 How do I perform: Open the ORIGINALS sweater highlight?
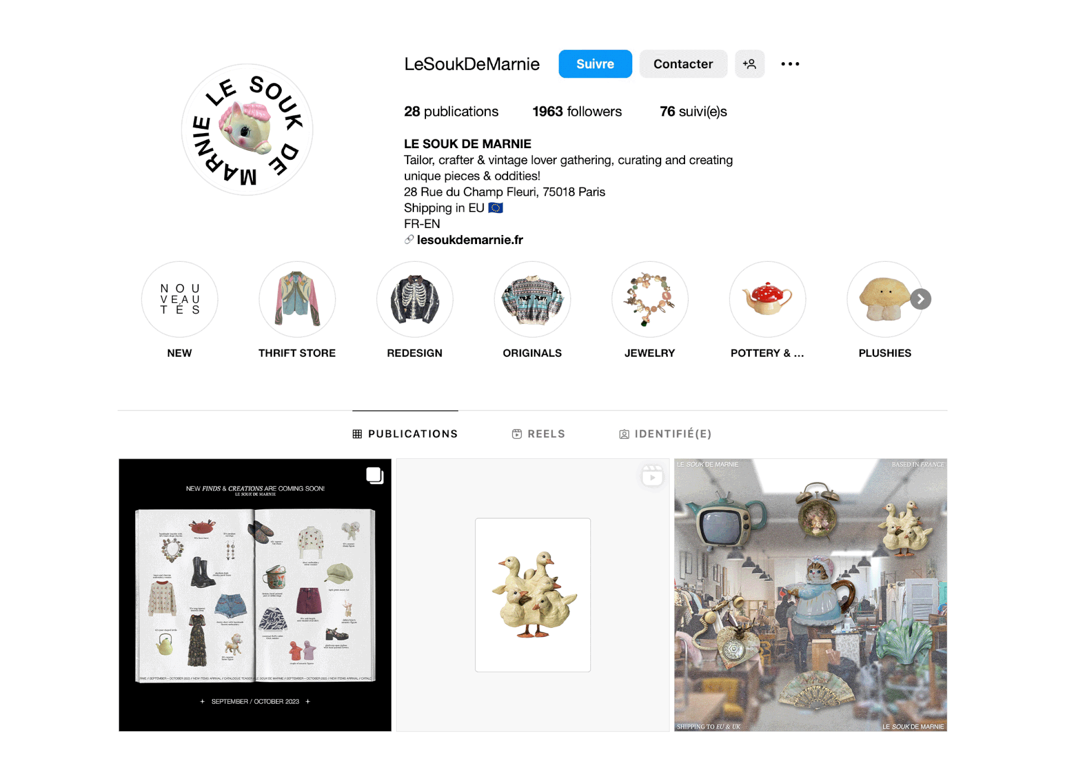click(532, 300)
